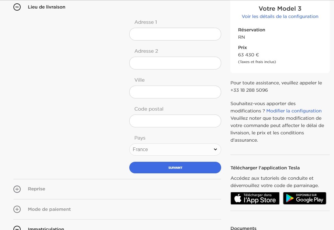334x230 pixels.
Task: Click the Lieu de livraison heading
Action: tap(47, 7)
